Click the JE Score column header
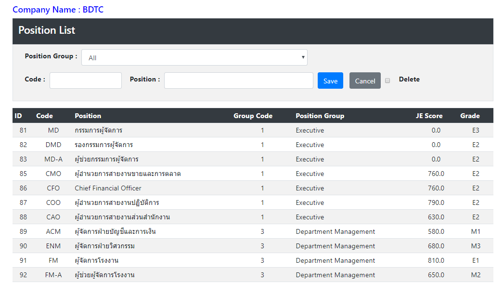The height and width of the screenshot is (283, 504). tap(429, 116)
